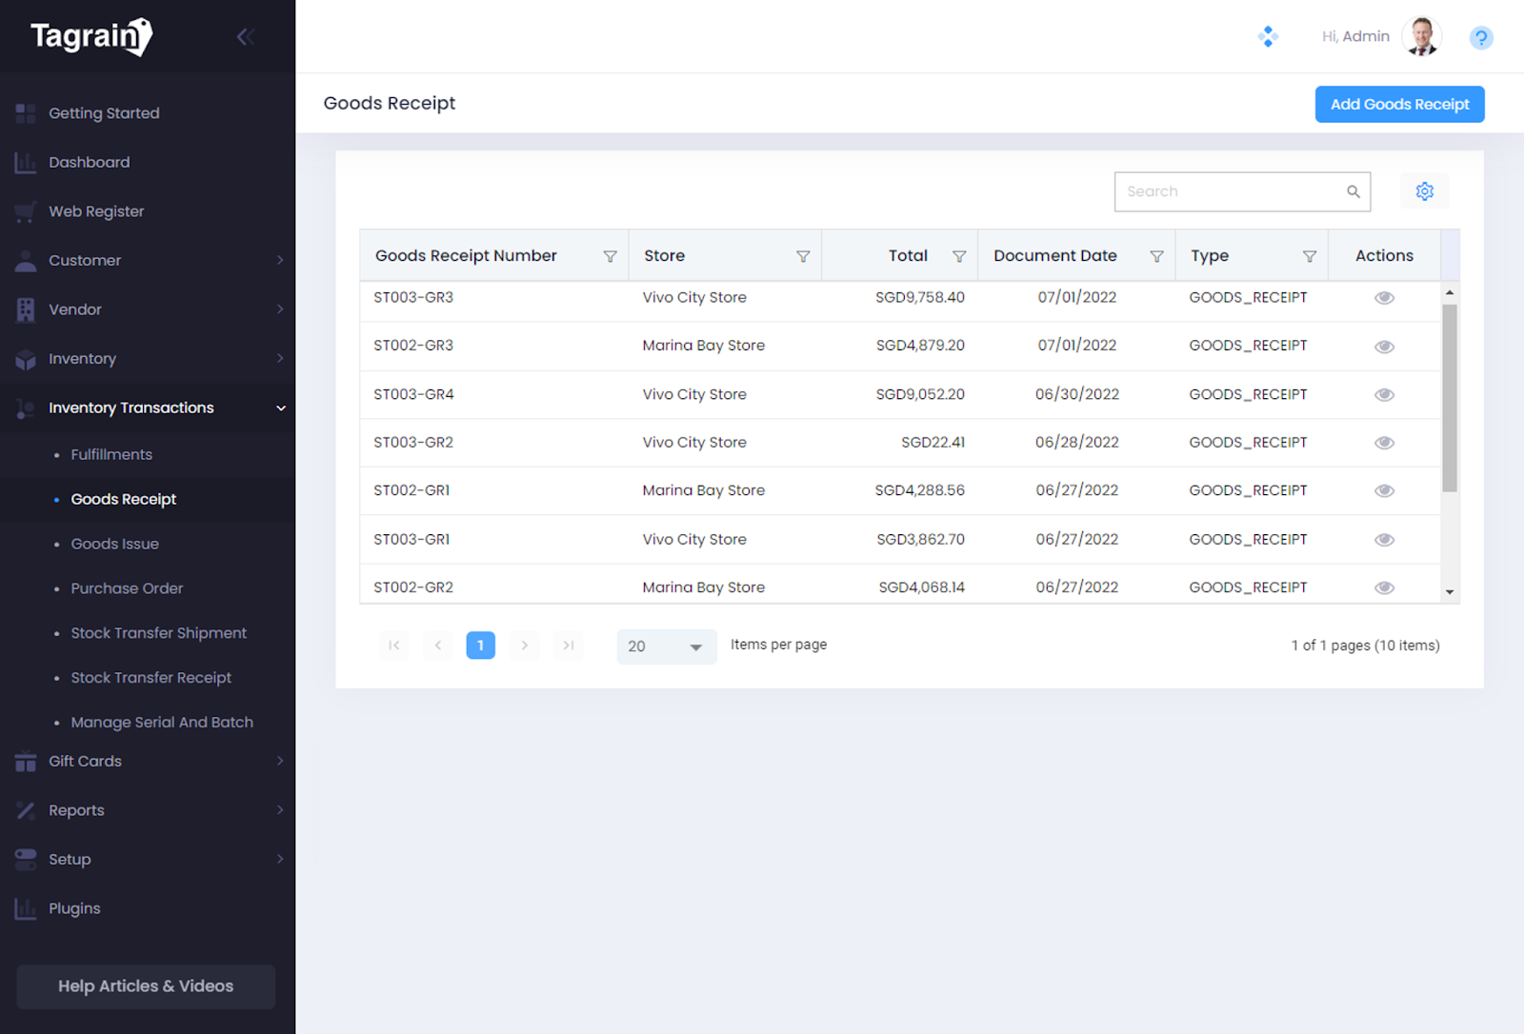View ST003-GR4 receipt details eye icon

pyautogui.click(x=1384, y=395)
